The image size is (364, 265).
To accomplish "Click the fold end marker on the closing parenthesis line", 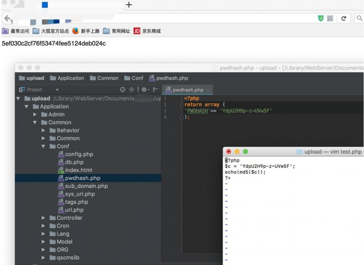I will 182,117.
